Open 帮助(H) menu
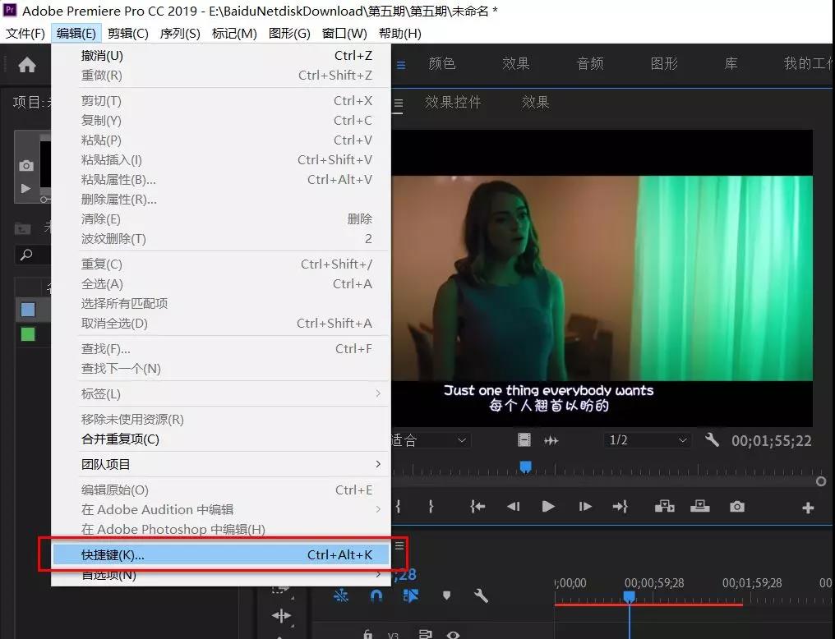 pos(400,34)
